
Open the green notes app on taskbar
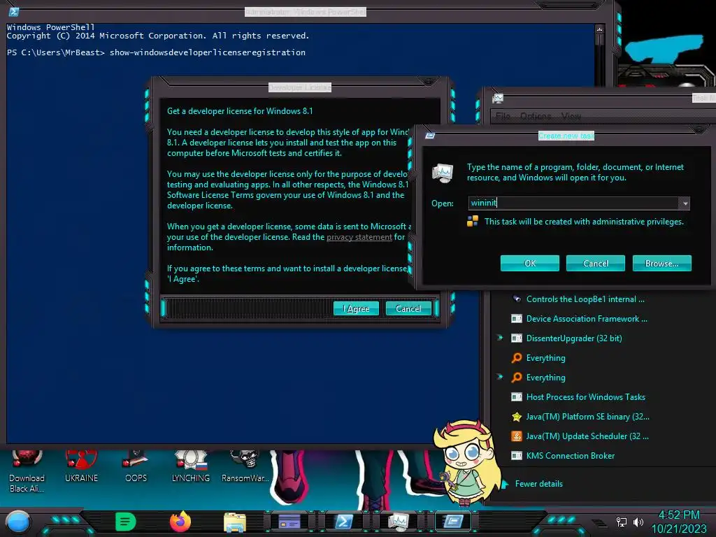click(x=126, y=522)
